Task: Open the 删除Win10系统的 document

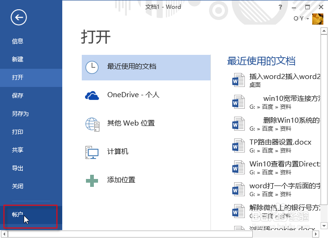Action: point(276,124)
